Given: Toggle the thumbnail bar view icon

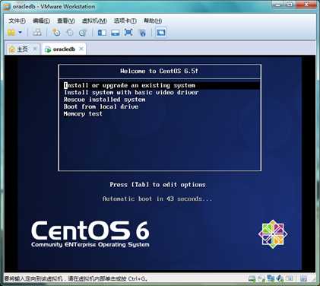Looking at the screenshot, I should (116, 33).
